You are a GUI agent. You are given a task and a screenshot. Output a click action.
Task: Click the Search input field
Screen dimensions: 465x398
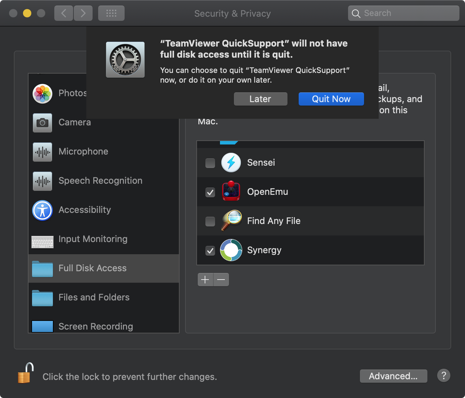(x=404, y=13)
